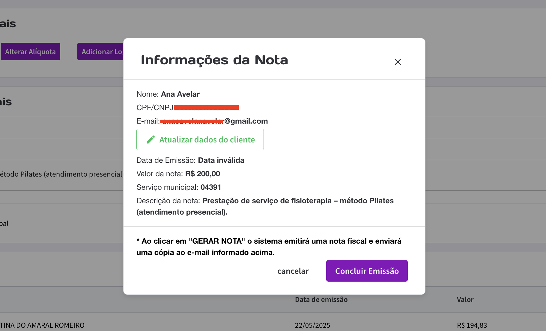
Task: Click the R$ 194,83 value cell
Action: 472,325
